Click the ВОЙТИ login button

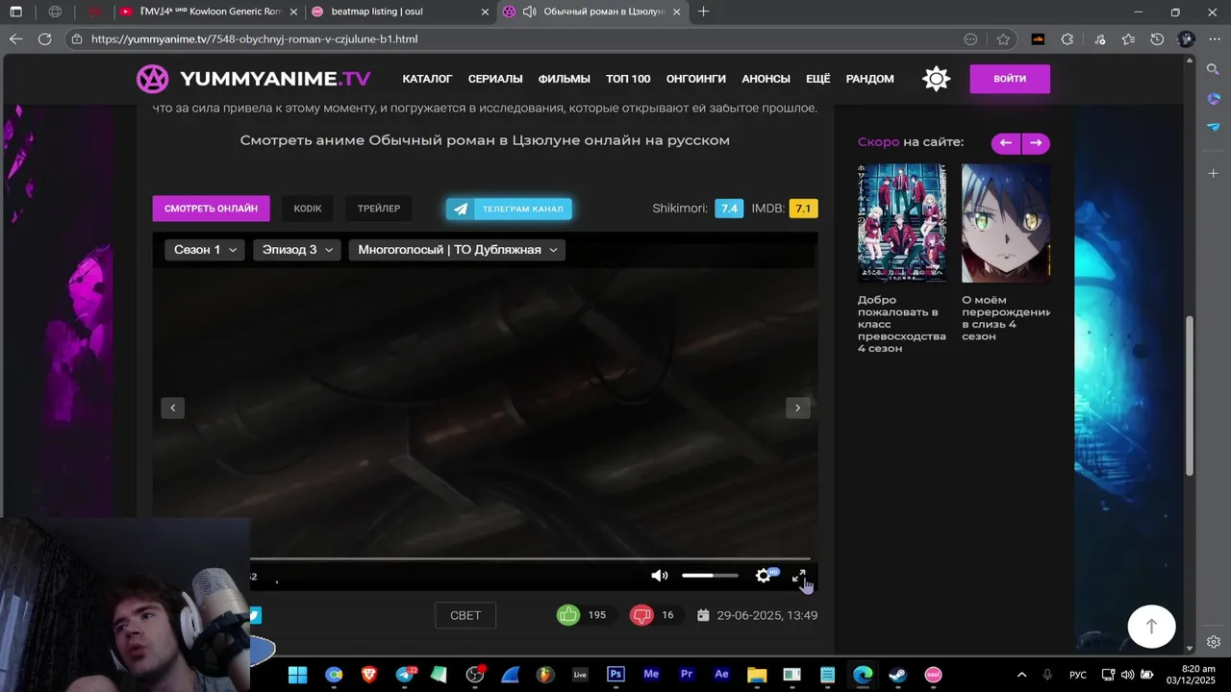(1009, 79)
